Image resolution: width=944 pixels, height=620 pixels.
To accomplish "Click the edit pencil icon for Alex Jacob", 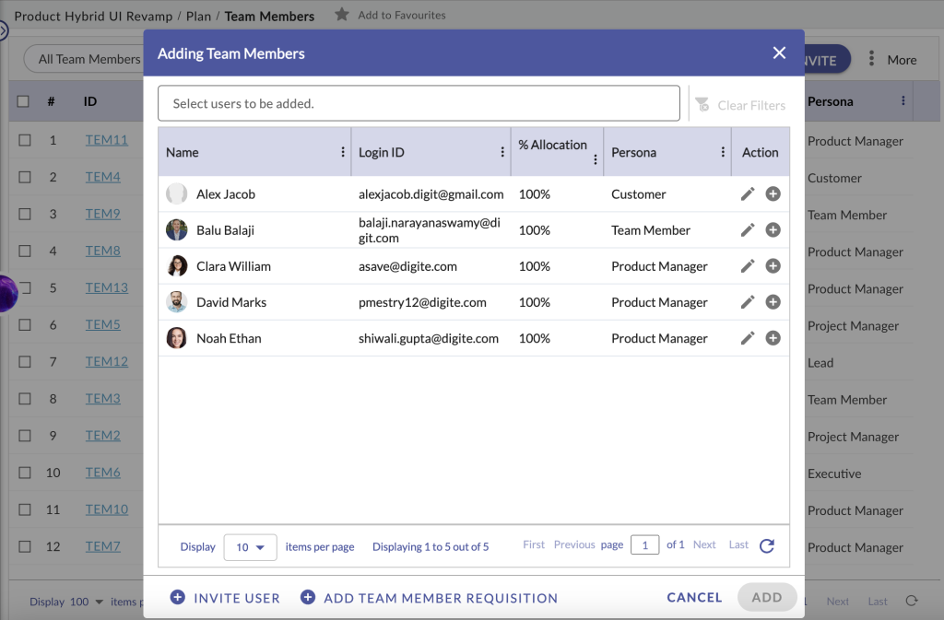I will 747,193.
